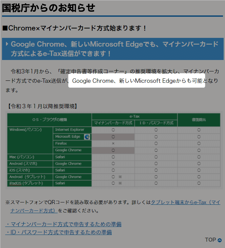225x248 pixels.
Task: Open ID・パスワード方式で申告するための準備 link
Action: (x=59, y=232)
